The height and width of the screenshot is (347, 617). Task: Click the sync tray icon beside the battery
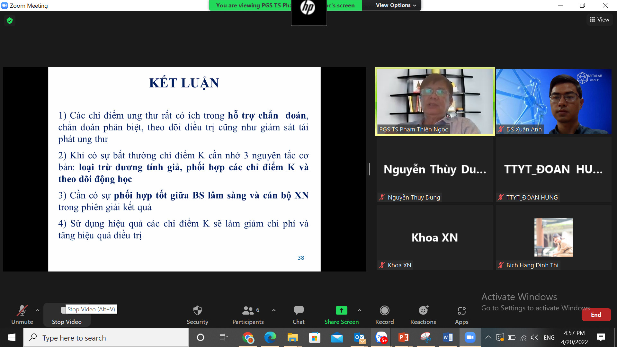click(x=500, y=337)
